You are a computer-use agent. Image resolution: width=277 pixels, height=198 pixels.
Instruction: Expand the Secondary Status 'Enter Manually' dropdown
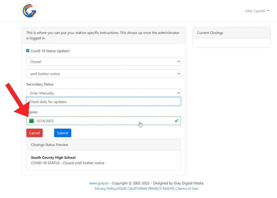(x=103, y=93)
